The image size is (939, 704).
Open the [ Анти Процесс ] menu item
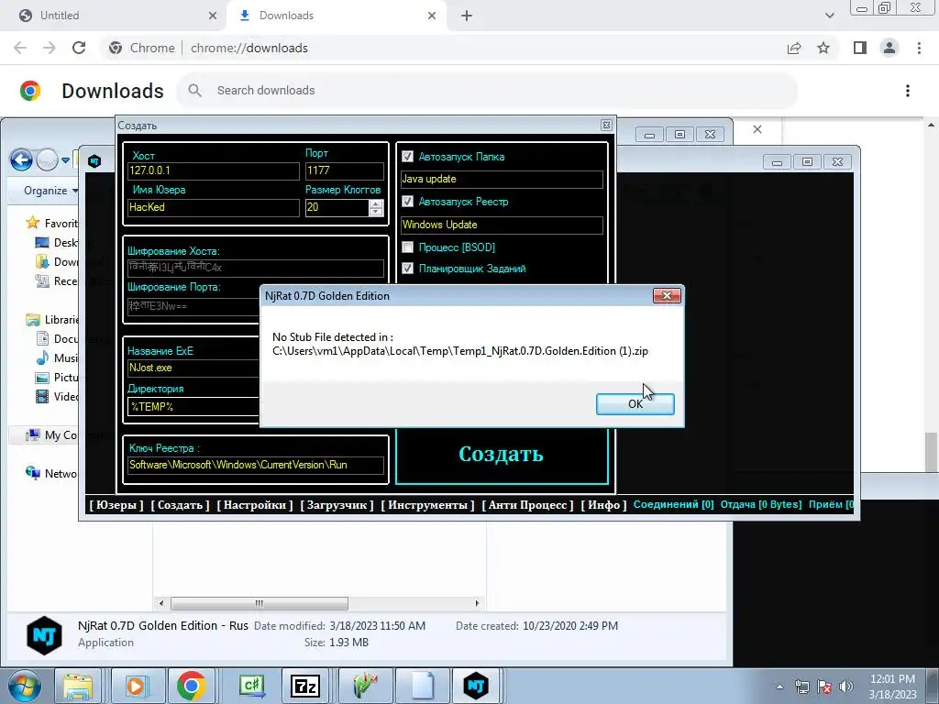click(527, 505)
